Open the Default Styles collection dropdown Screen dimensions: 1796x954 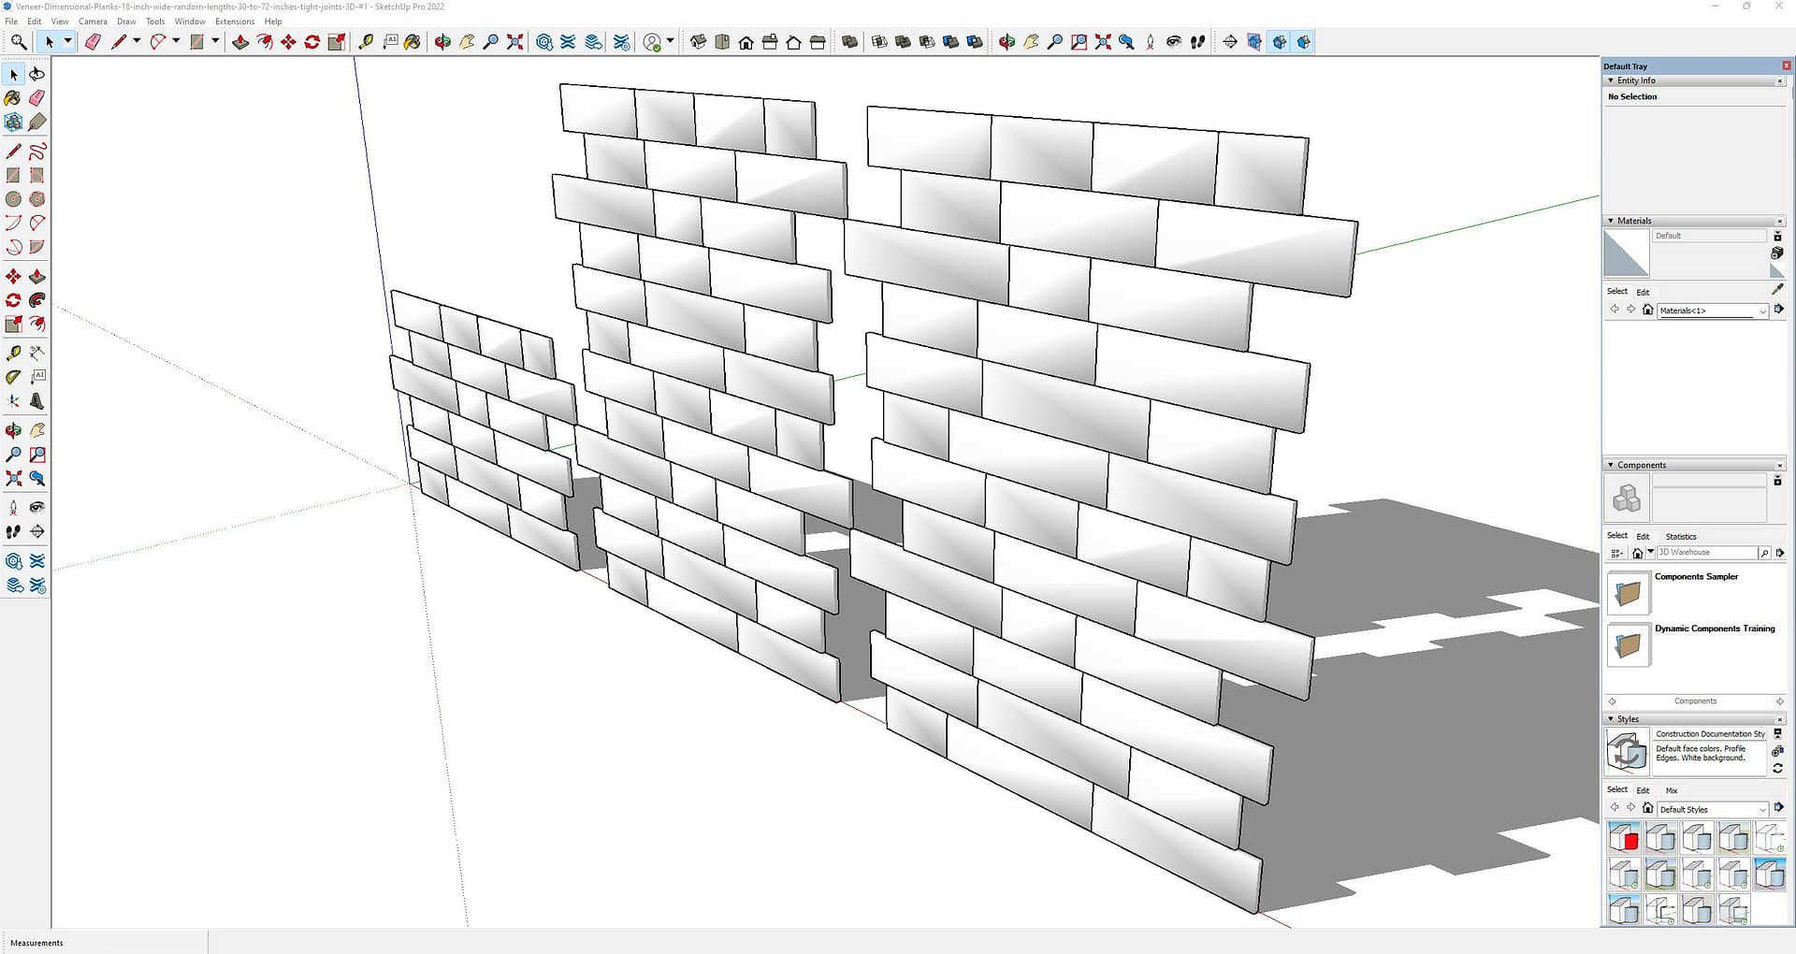pos(1762,809)
